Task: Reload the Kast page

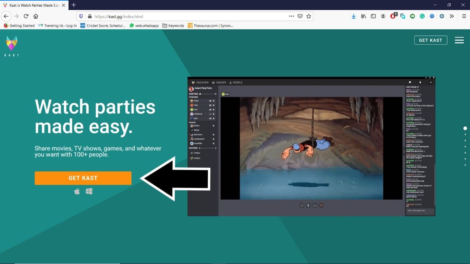Action: 26,16
